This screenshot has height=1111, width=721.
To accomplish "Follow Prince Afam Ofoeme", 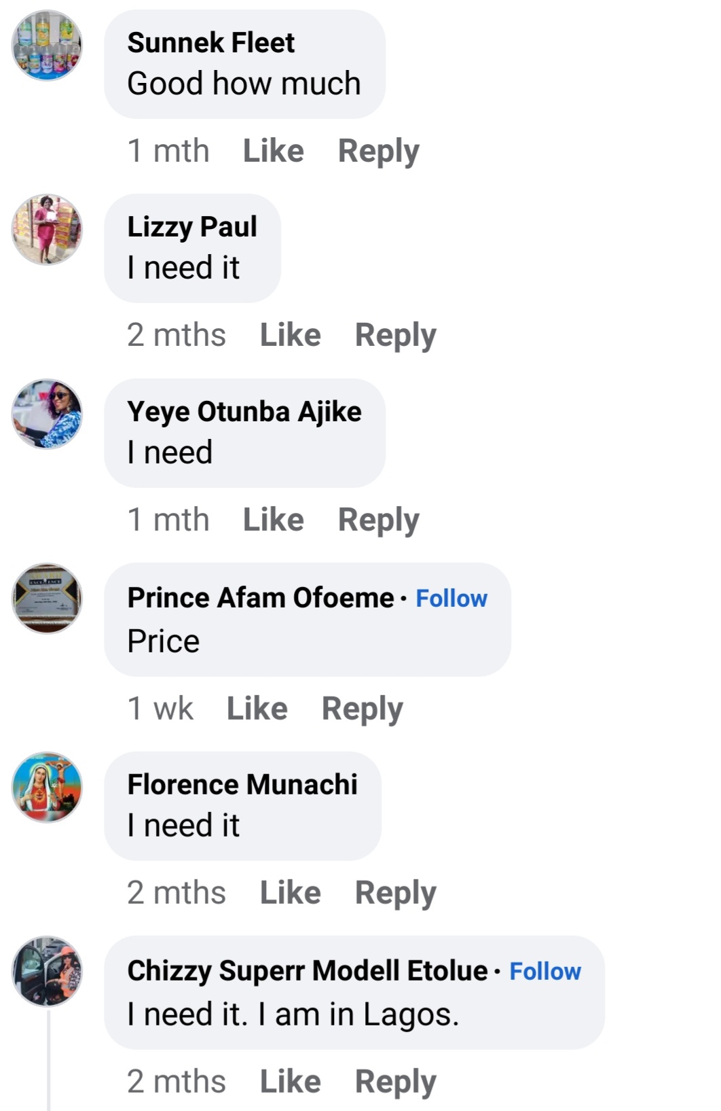I will (x=451, y=599).
